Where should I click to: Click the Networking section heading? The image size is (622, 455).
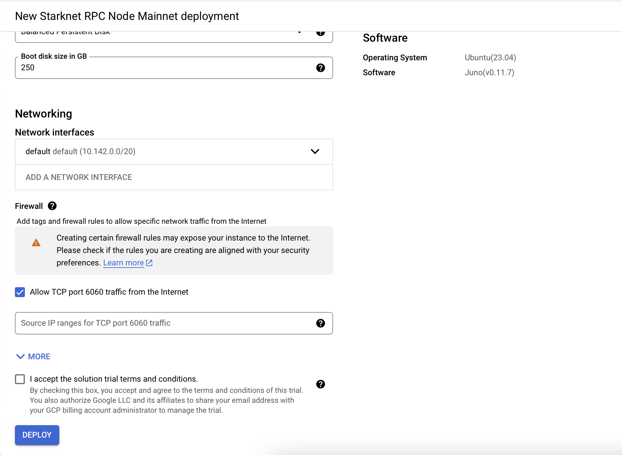(x=43, y=114)
